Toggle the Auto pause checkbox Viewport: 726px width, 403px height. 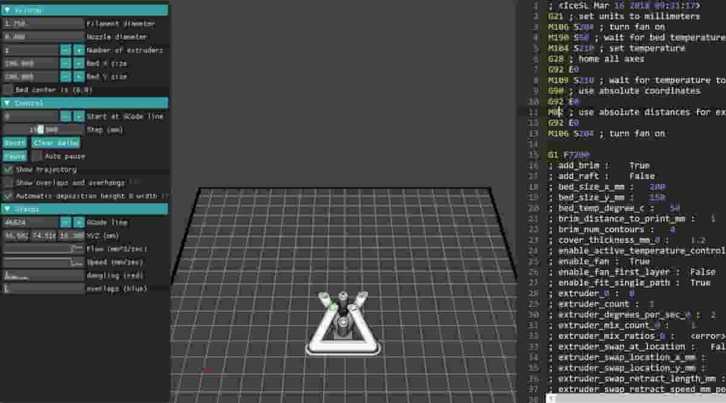click(37, 156)
